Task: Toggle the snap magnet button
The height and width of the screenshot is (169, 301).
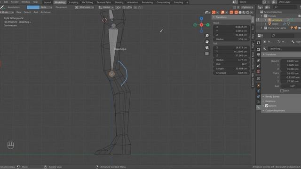Action: (x=124, y=8)
